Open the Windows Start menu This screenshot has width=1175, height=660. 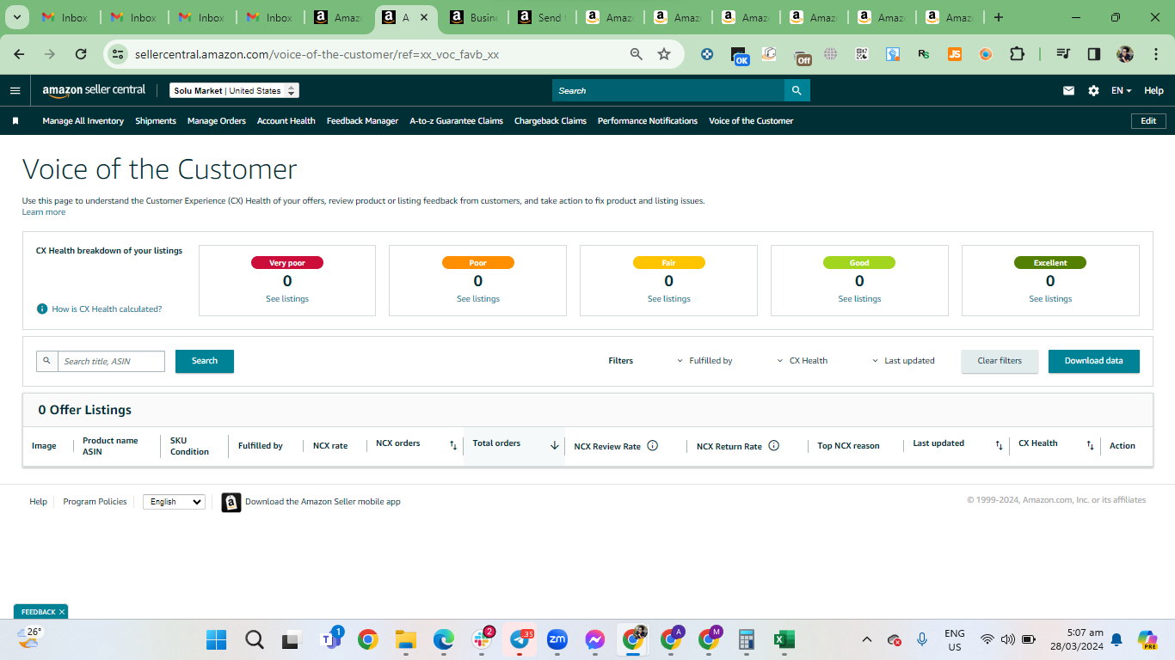pyautogui.click(x=216, y=639)
